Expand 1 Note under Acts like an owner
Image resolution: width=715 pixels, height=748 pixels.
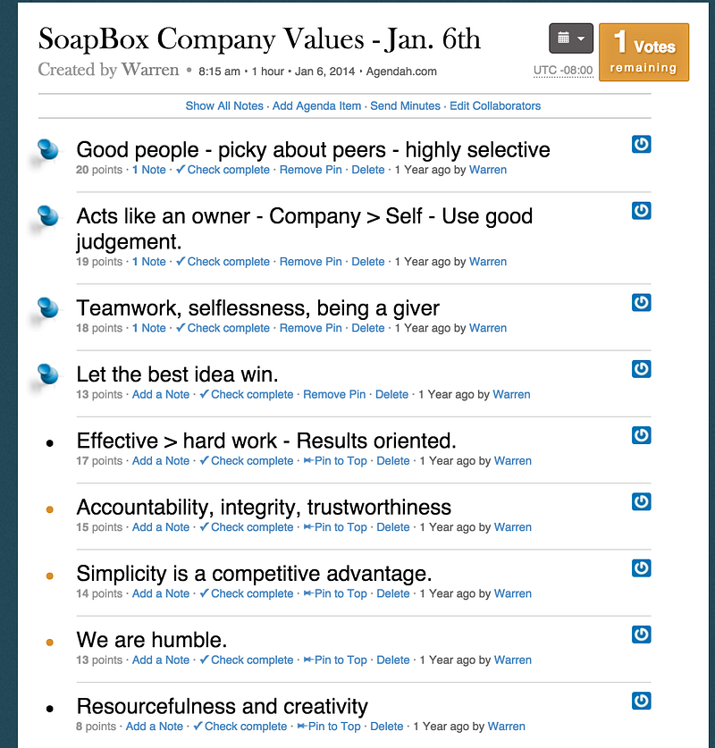149,262
